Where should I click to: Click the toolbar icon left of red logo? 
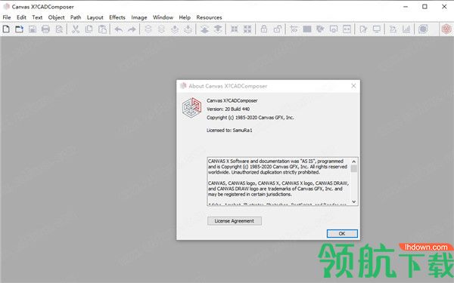click(423, 29)
